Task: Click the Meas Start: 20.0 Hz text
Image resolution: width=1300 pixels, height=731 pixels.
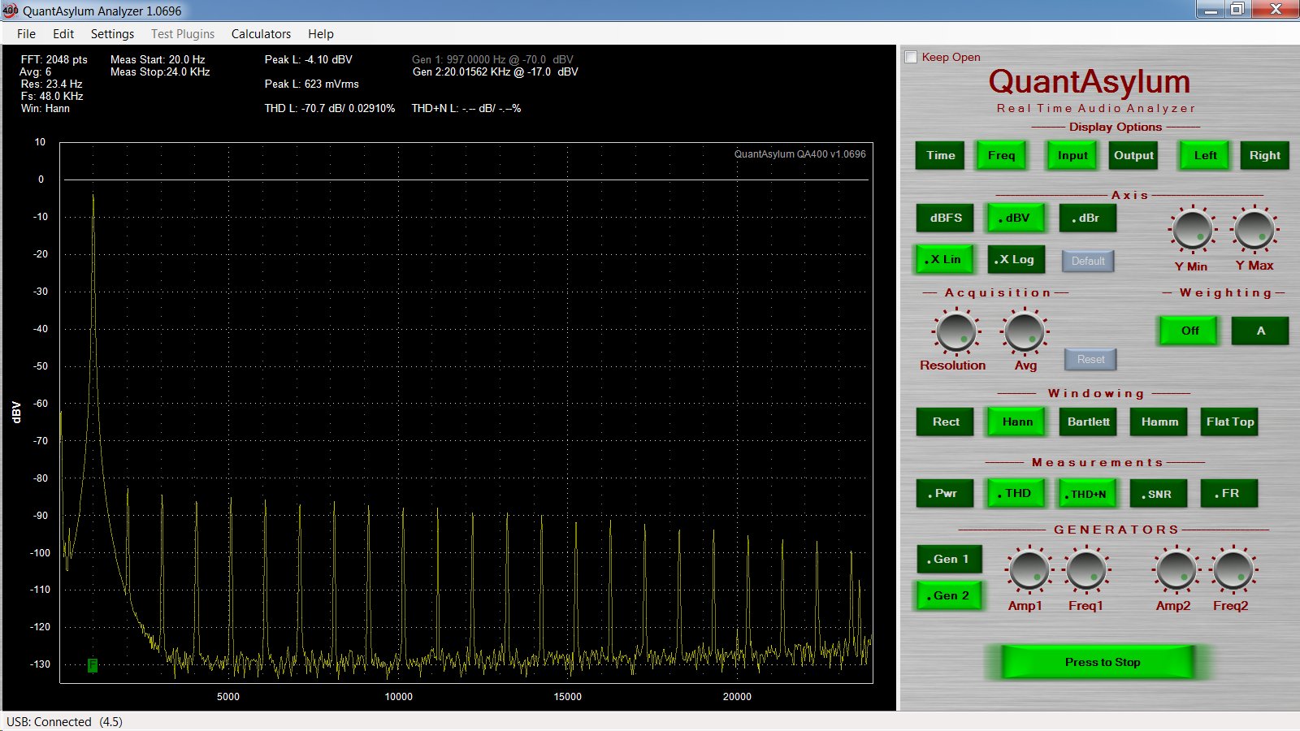Action: (158, 59)
